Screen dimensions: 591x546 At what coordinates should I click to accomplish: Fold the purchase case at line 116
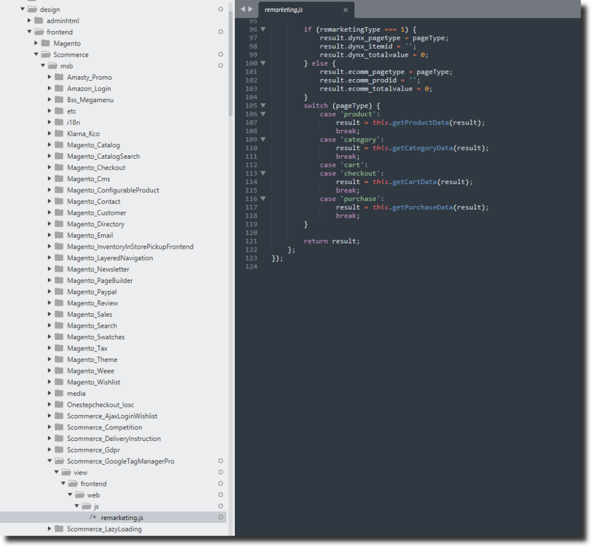263,199
